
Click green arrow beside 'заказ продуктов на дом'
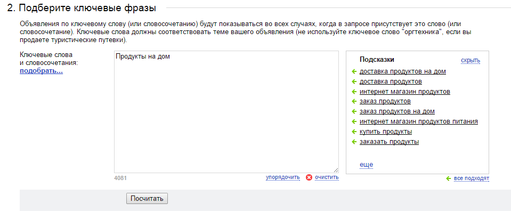(354, 112)
